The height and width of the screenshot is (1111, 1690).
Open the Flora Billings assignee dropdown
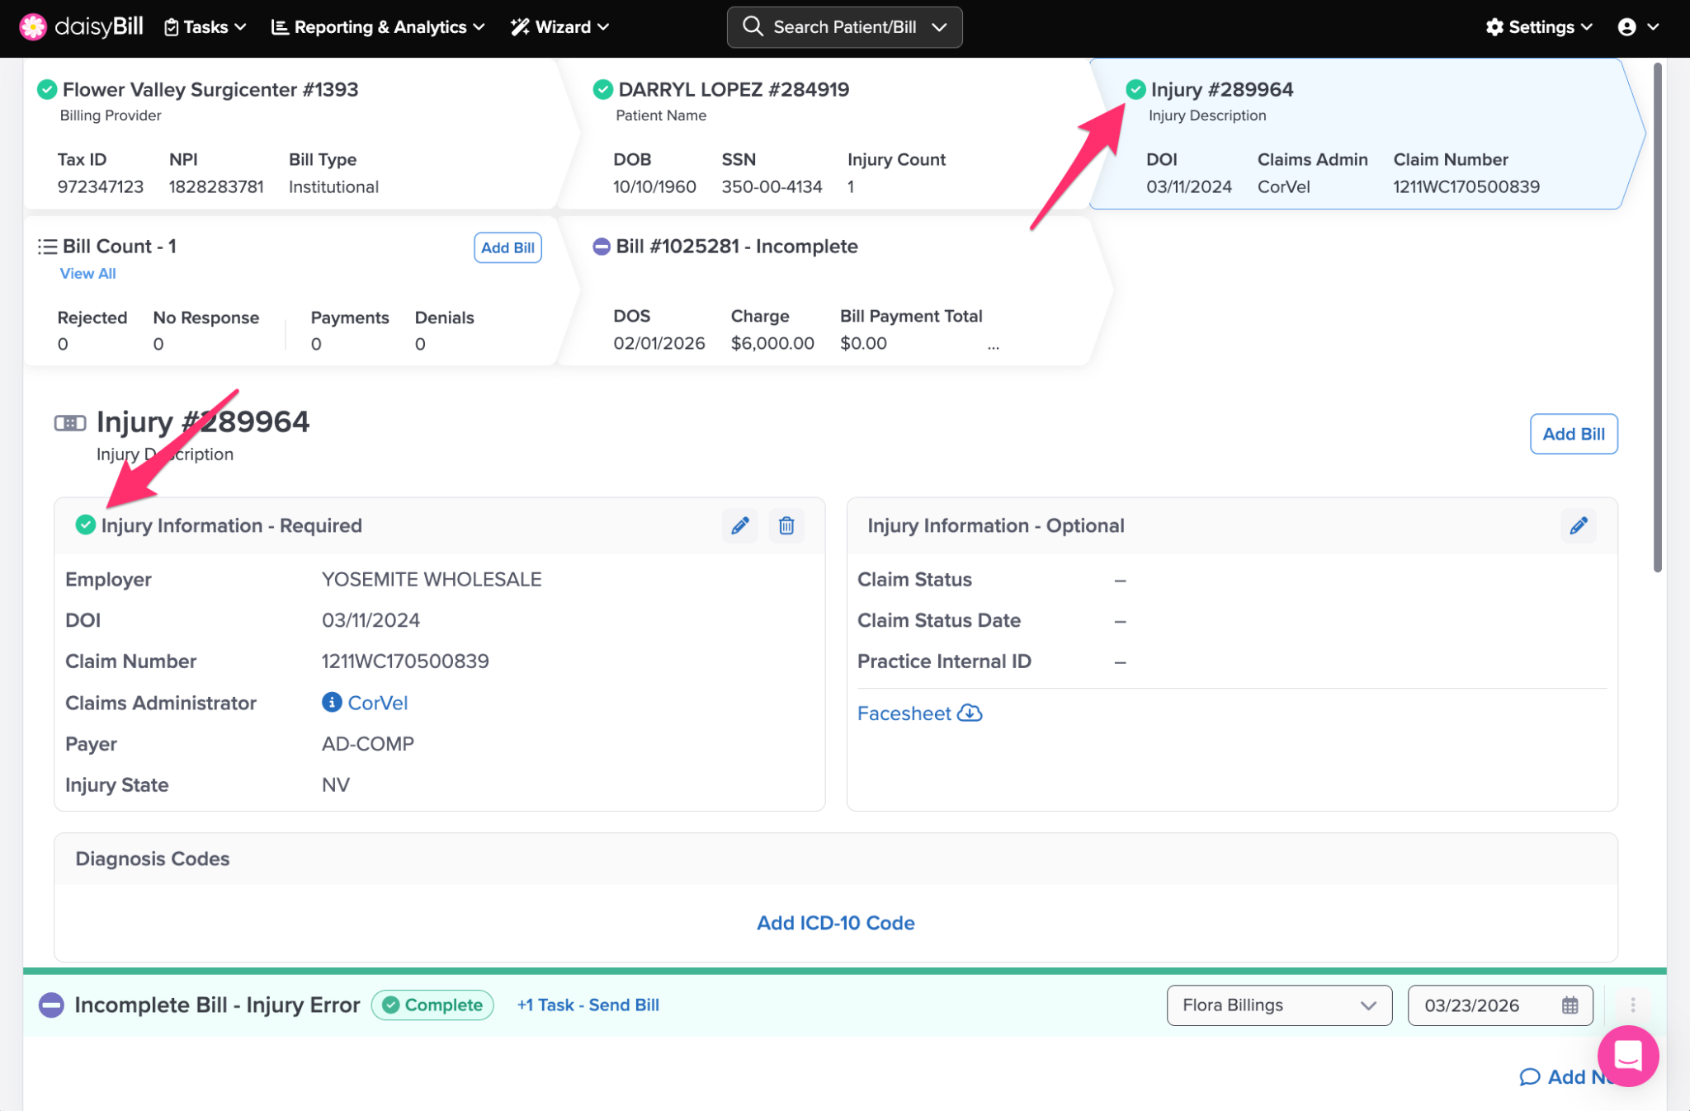1278,1005
